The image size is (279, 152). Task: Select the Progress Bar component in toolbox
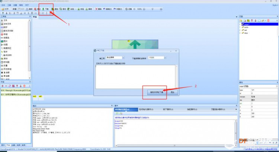[x=5, y=38]
